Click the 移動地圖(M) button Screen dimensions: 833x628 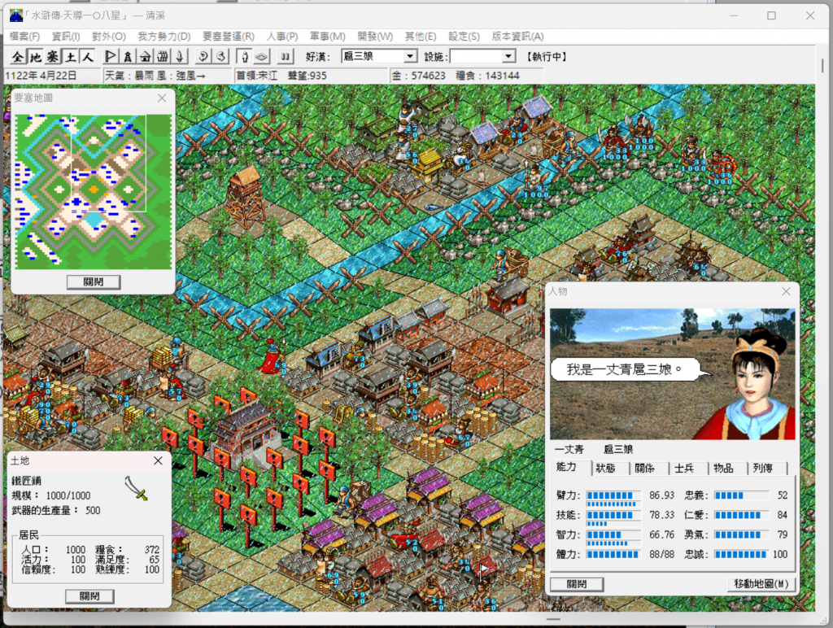click(x=761, y=584)
